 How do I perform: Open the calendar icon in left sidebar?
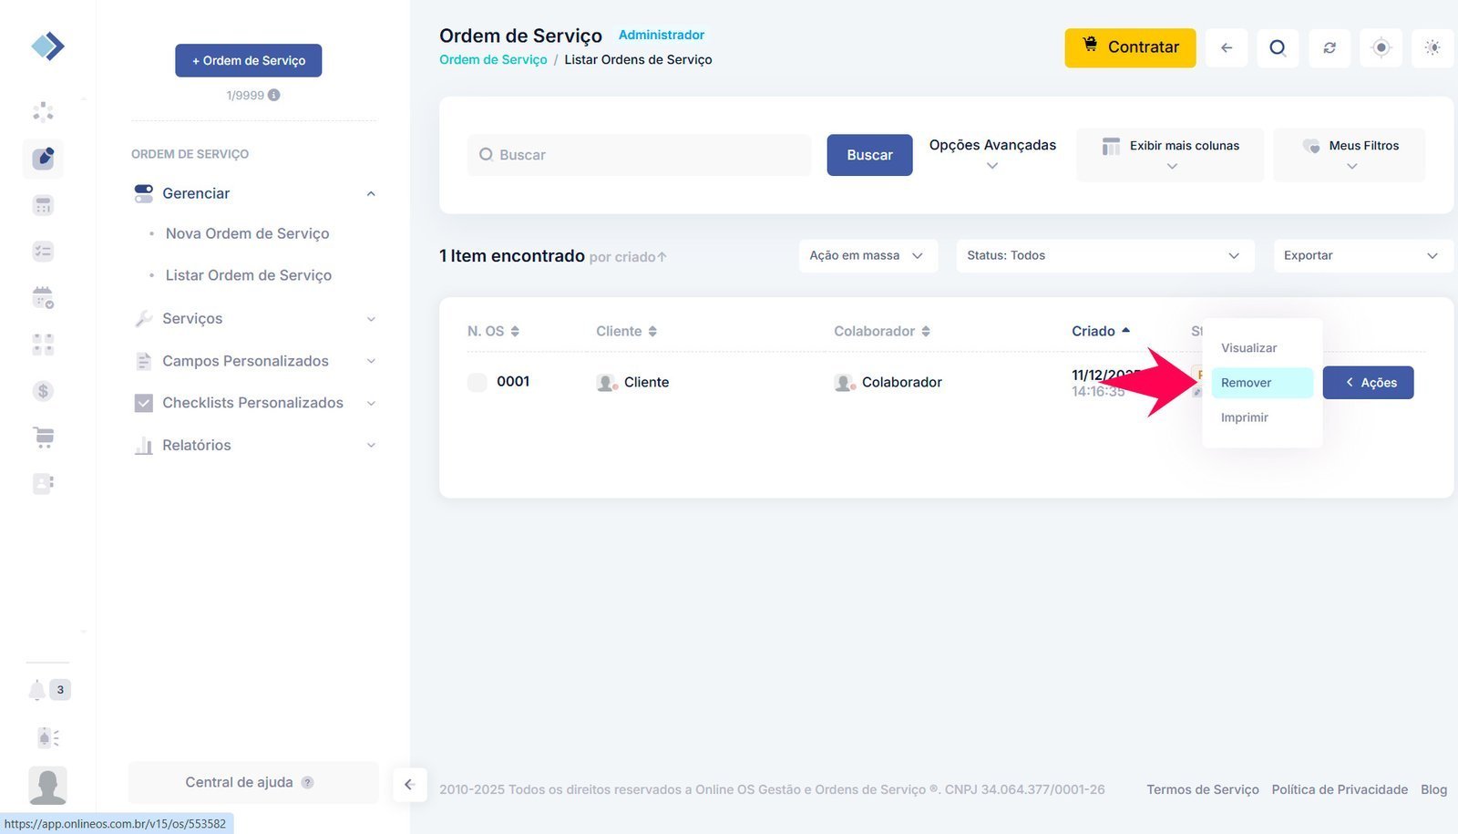[43, 297]
